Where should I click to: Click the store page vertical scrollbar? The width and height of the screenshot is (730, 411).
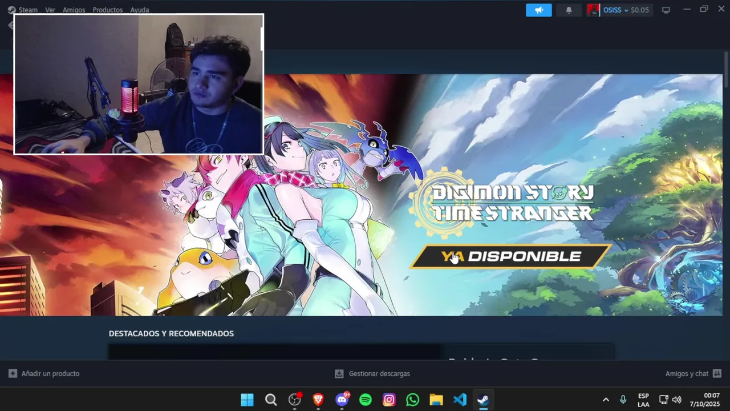[726, 70]
